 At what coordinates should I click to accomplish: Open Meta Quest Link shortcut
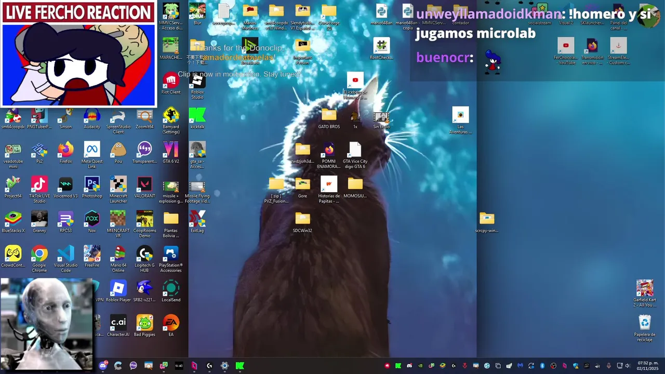point(92,155)
